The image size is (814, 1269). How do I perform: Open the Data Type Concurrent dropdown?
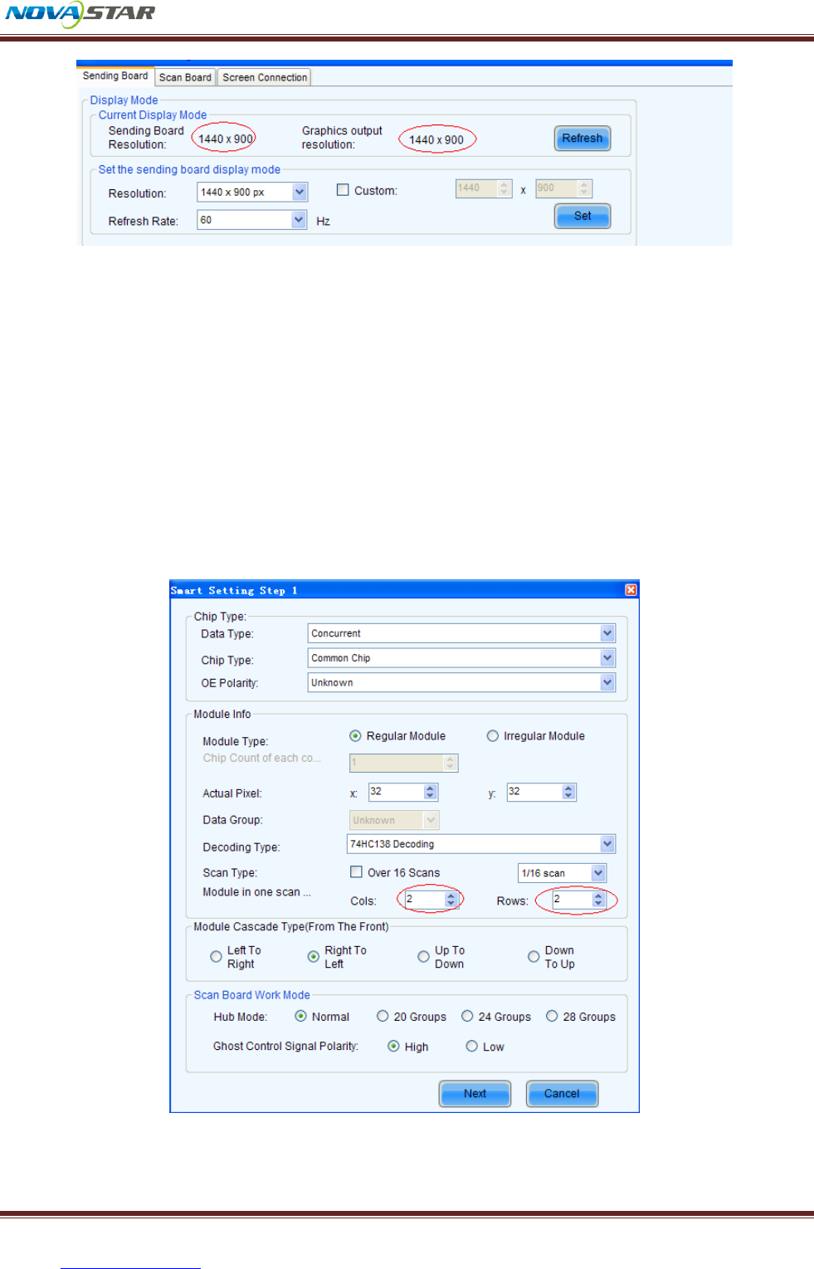coord(607,633)
